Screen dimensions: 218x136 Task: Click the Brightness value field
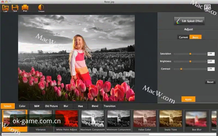click(x=211, y=61)
